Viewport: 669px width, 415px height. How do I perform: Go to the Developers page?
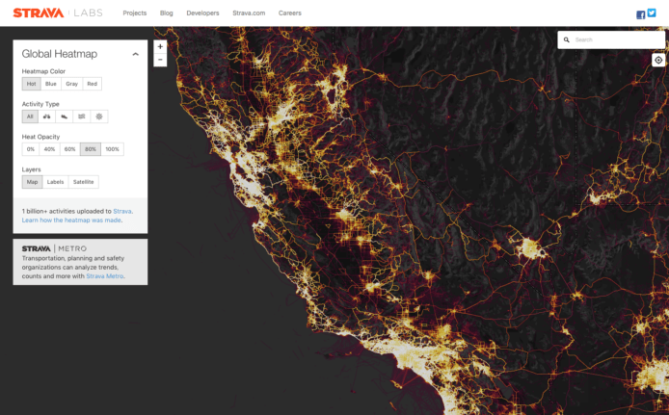pos(202,13)
